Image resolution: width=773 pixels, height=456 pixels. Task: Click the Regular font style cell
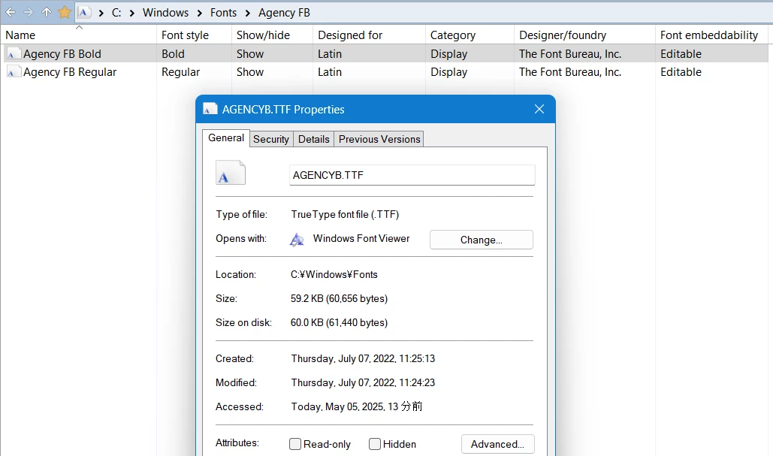(x=180, y=72)
